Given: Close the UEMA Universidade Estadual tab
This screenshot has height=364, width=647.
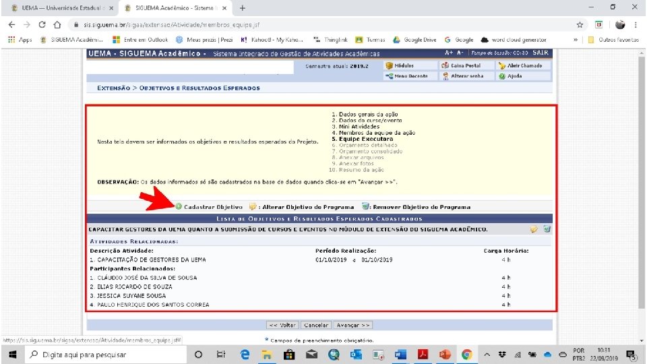Looking at the screenshot, I should [x=111, y=8].
